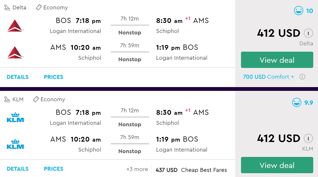Viewport: 318px width, 177px height.
Task: Click the info icon beside KLM's 412 USD price
Action: 308,139
